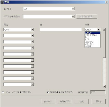Select the highlighted に等しい list option
The image size is (109, 107).
[92, 33]
